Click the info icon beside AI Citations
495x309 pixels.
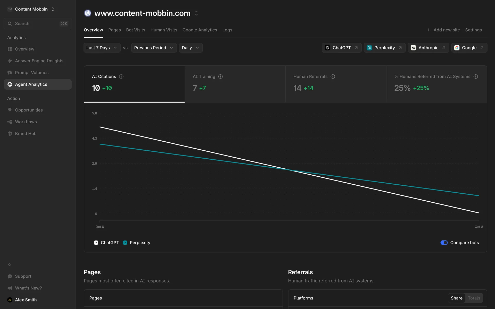pyautogui.click(x=121, y=76)
